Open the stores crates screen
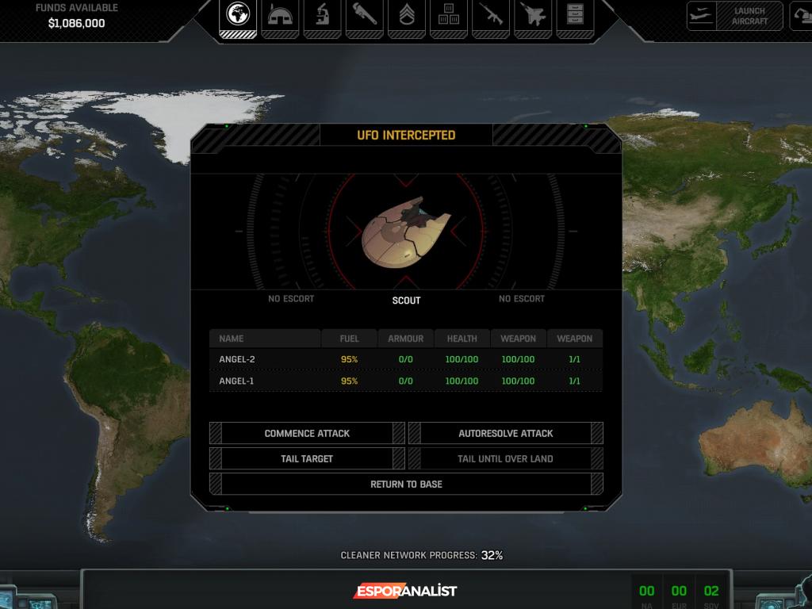The width and height of the screenshot is (812, 609). [x=448, y=15]
